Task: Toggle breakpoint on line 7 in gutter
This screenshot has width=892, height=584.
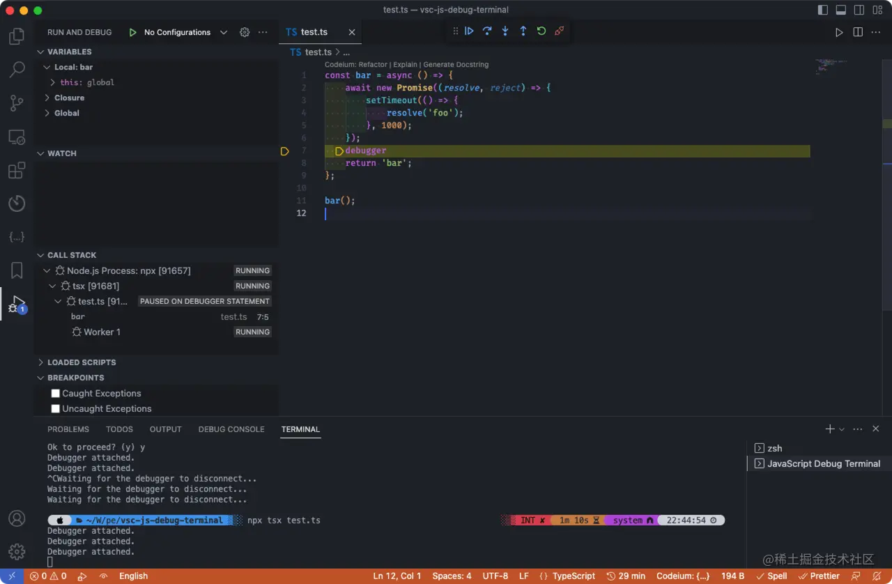Action: (x=284, y=151)
